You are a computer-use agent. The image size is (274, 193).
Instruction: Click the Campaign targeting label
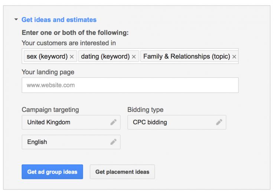coord(50,110)
